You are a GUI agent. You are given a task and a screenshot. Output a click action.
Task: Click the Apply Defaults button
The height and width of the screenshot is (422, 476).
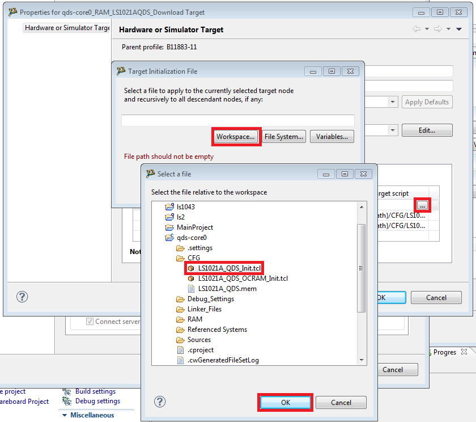[x=427, y=102]
